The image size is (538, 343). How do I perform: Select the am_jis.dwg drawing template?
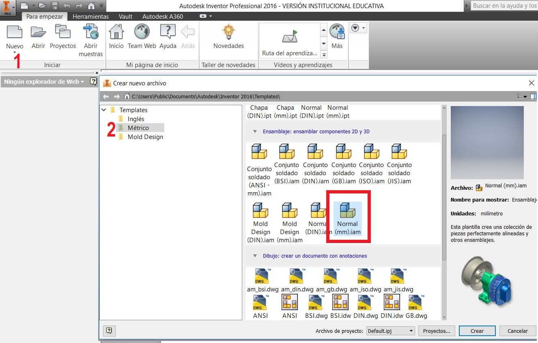point(398,280)
